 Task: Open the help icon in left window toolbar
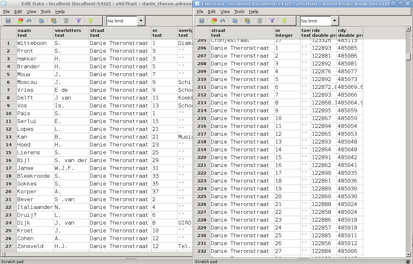(91, 21)
